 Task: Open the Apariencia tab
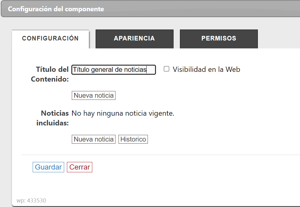coord(134,39)
